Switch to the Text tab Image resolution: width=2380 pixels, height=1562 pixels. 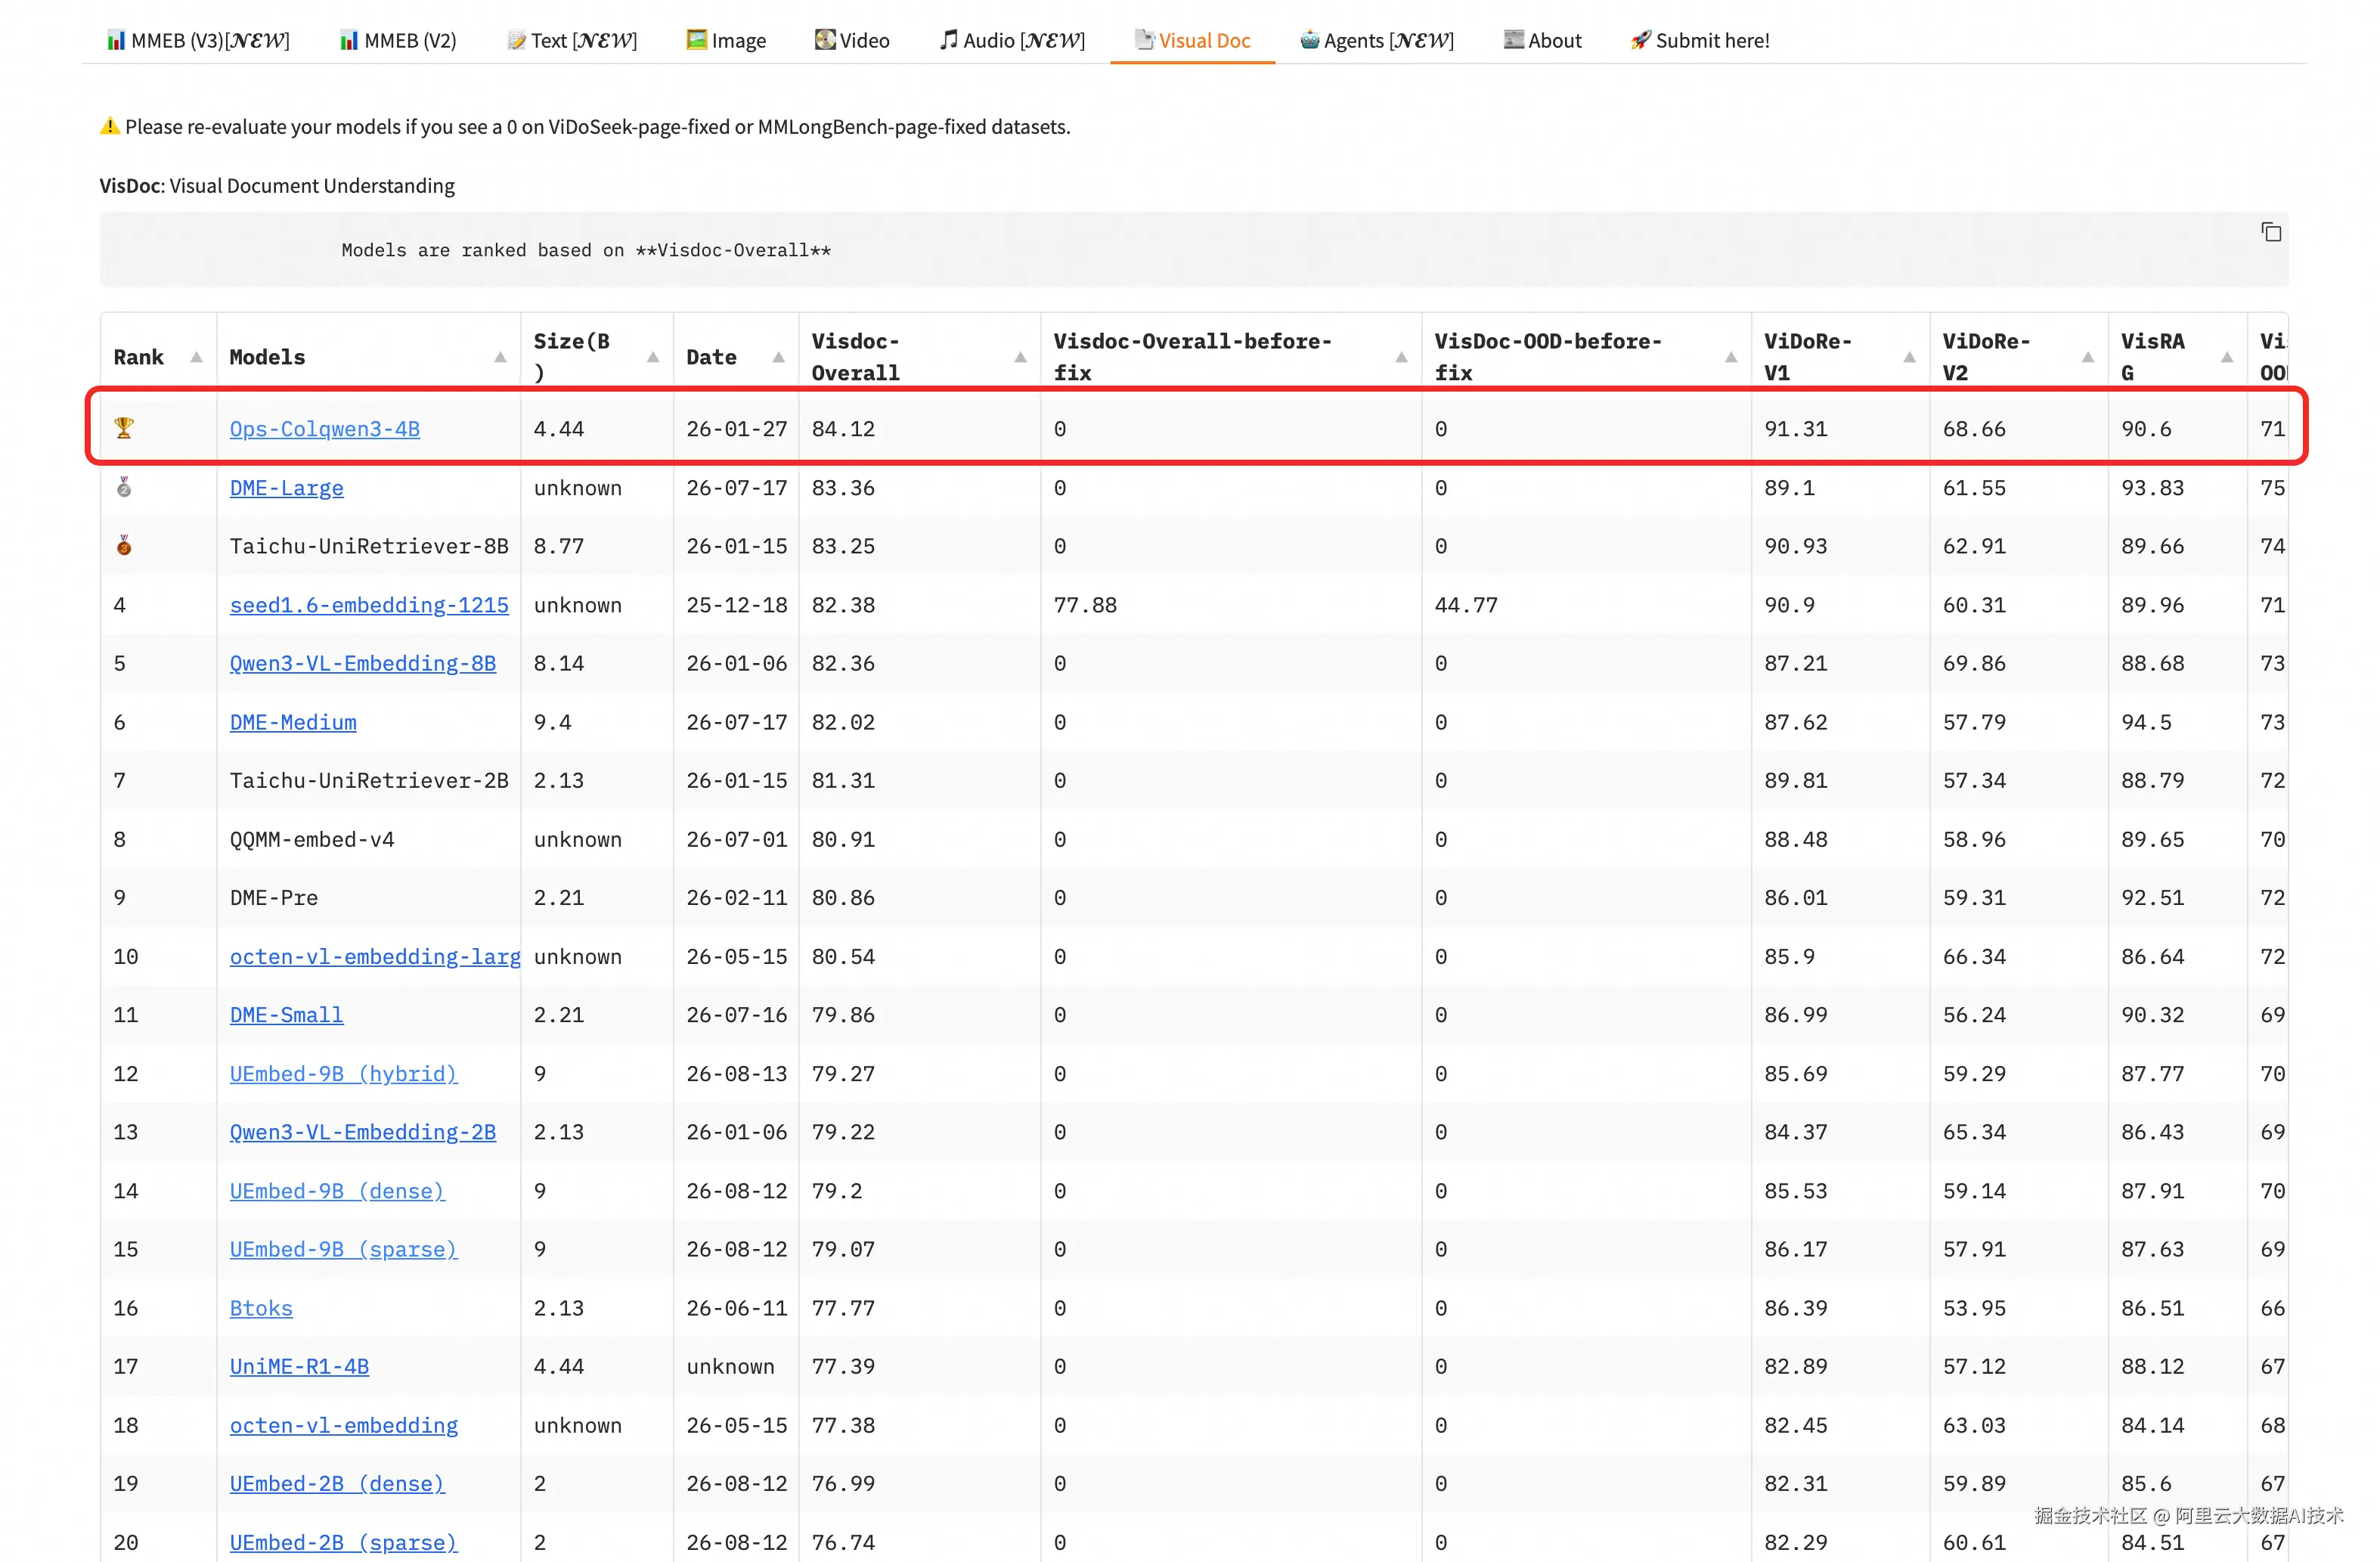[572, 40]
